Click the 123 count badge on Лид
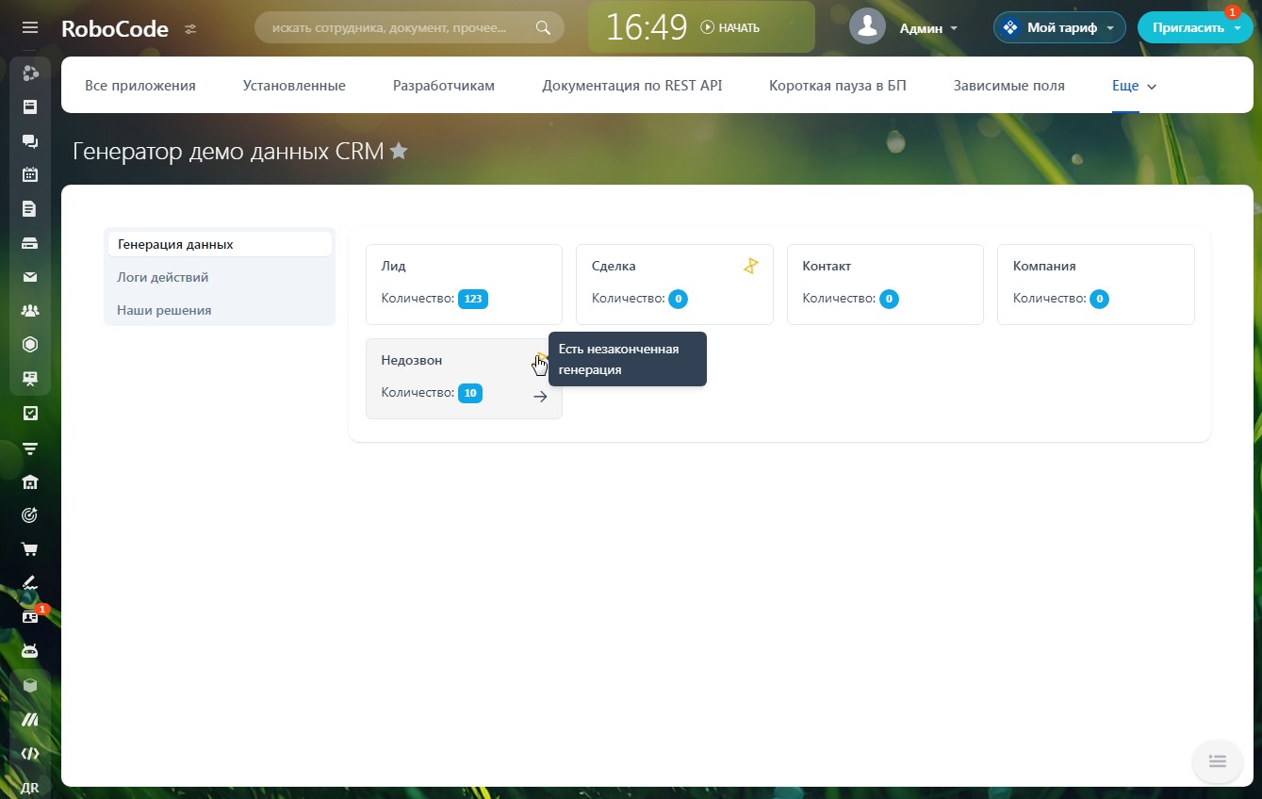Screen dimensions: 1262x799 (x=473, y=299)
